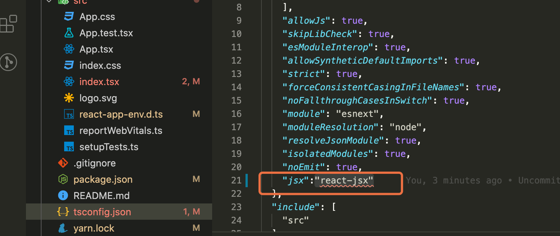Click the React icon beside App.tsx

pyautogui.click(x=69, y=49)
